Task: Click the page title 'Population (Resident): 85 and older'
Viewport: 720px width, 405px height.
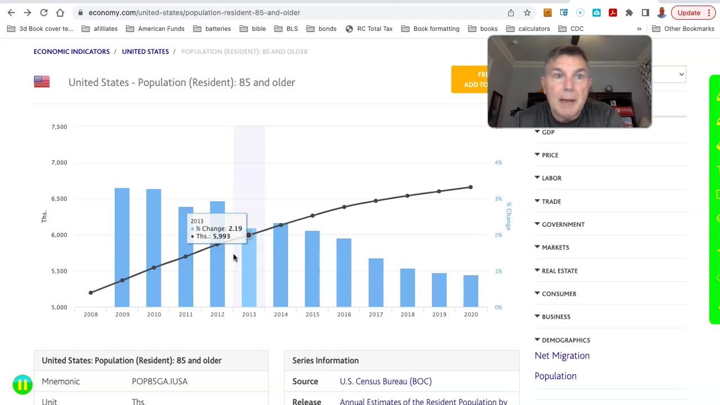Action: tap(182, 82)
